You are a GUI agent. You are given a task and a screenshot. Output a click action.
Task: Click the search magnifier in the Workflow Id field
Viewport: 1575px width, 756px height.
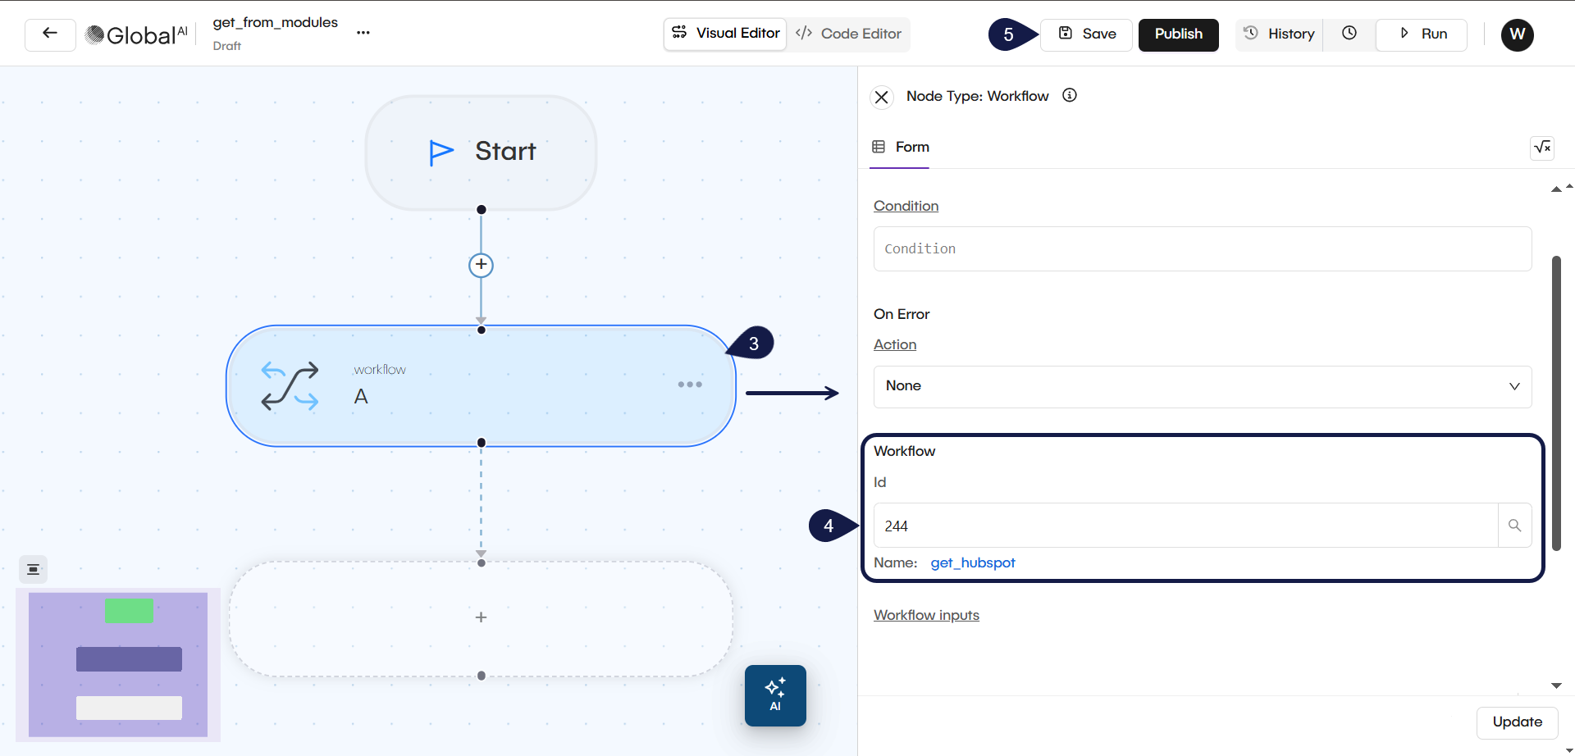pyautogui.click(x=1514, y=525)
